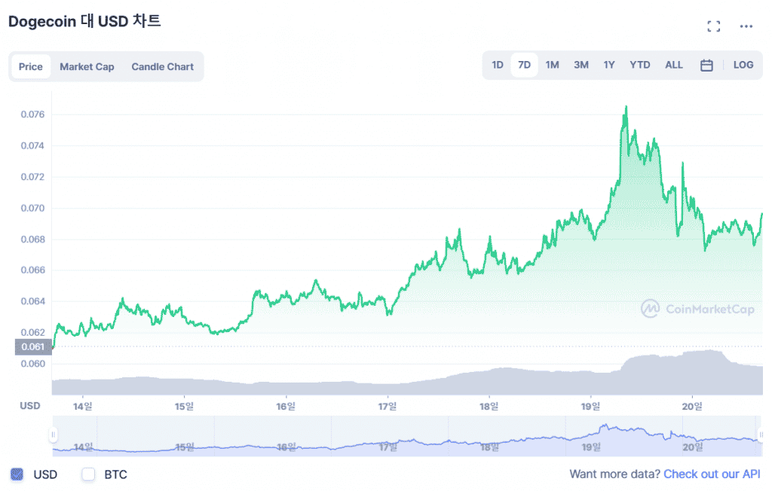Click the USD axis unit label below the y-axis
The image size is (772, 491).
[30, 406]
